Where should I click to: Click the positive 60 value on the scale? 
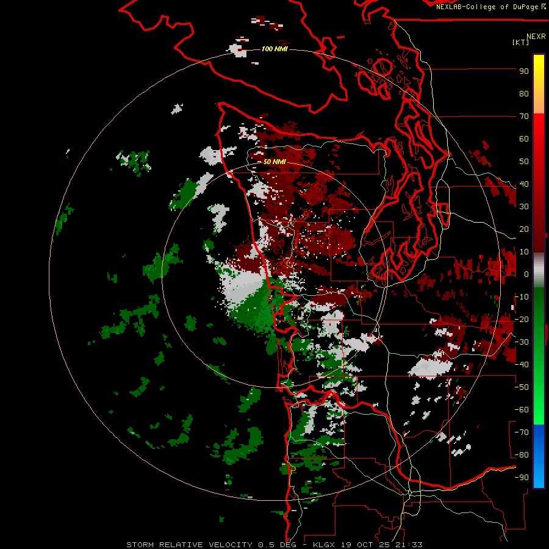pyautogui.click(x=524, y=139)
